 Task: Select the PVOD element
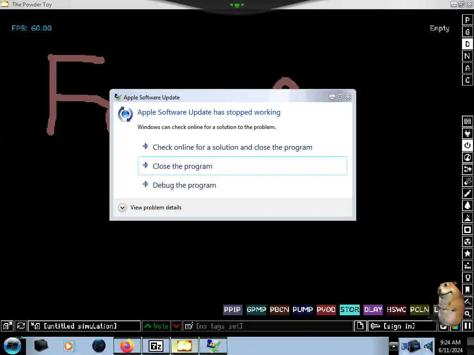(326, 310)
